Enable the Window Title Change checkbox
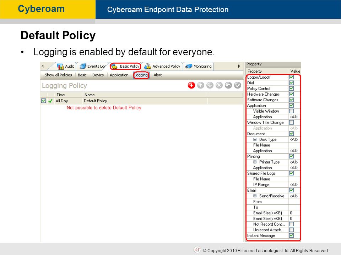The width and height of the screenshot is (341, 255). click(291, 122)
